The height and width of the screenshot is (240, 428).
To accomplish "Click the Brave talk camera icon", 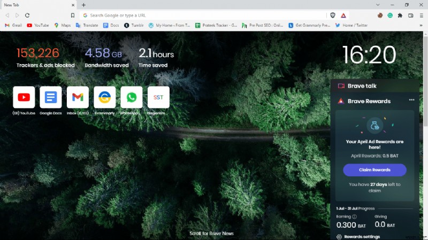I will click(341, 86).
